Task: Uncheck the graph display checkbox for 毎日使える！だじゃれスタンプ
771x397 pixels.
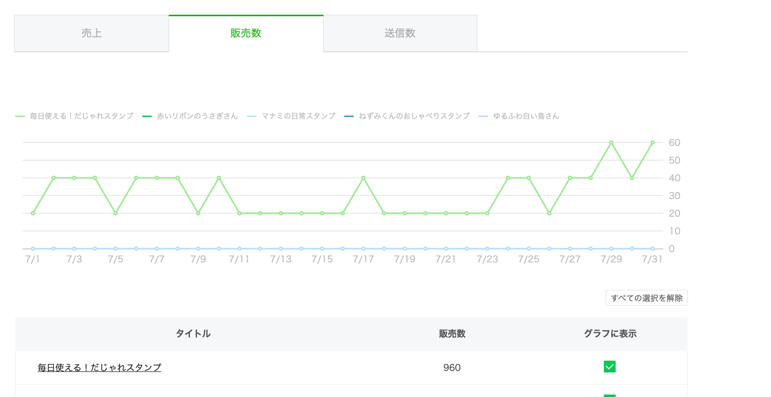Action: click(x=610, y=367)
